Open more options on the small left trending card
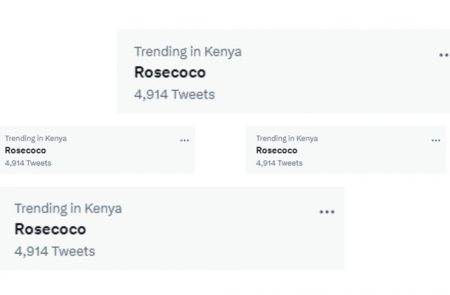 tap(185, 140)
